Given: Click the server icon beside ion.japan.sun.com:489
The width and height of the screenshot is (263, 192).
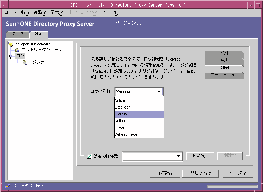Looking at the screenshot, I should point(11,44).
